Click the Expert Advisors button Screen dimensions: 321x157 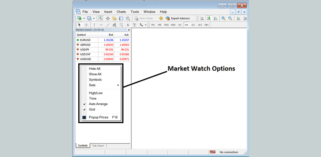178,18
